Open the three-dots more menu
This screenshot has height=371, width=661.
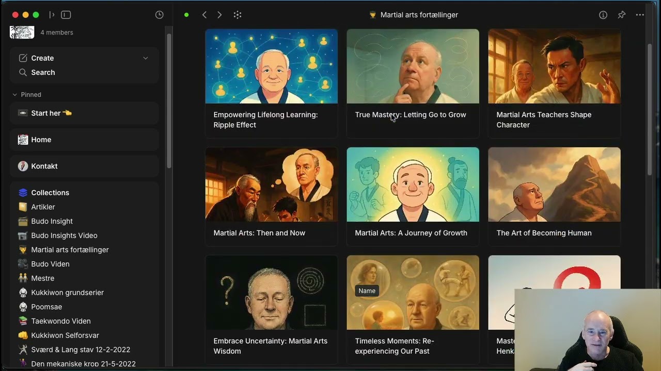(x=640, y=15)
